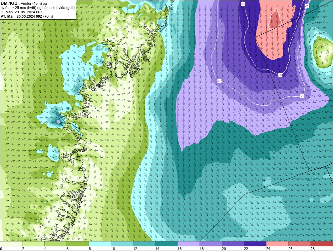Image resolution: width=333 pixels, height=251 pixels.
Task: Click the legend scale value 14
Action: 157,249
